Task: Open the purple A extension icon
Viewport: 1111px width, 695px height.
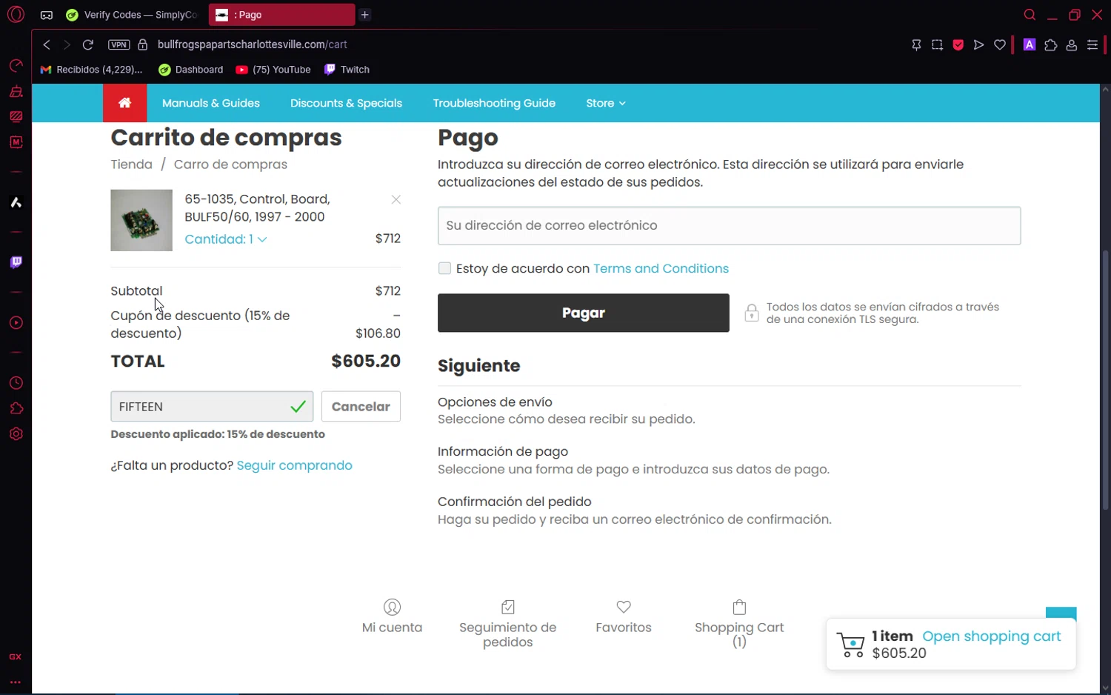Action: [1030, 45]
